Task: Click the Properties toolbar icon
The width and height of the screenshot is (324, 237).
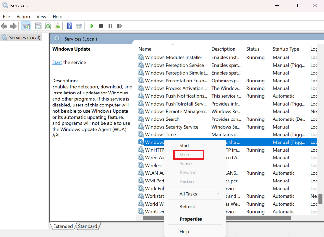Action: coord(38,26)
